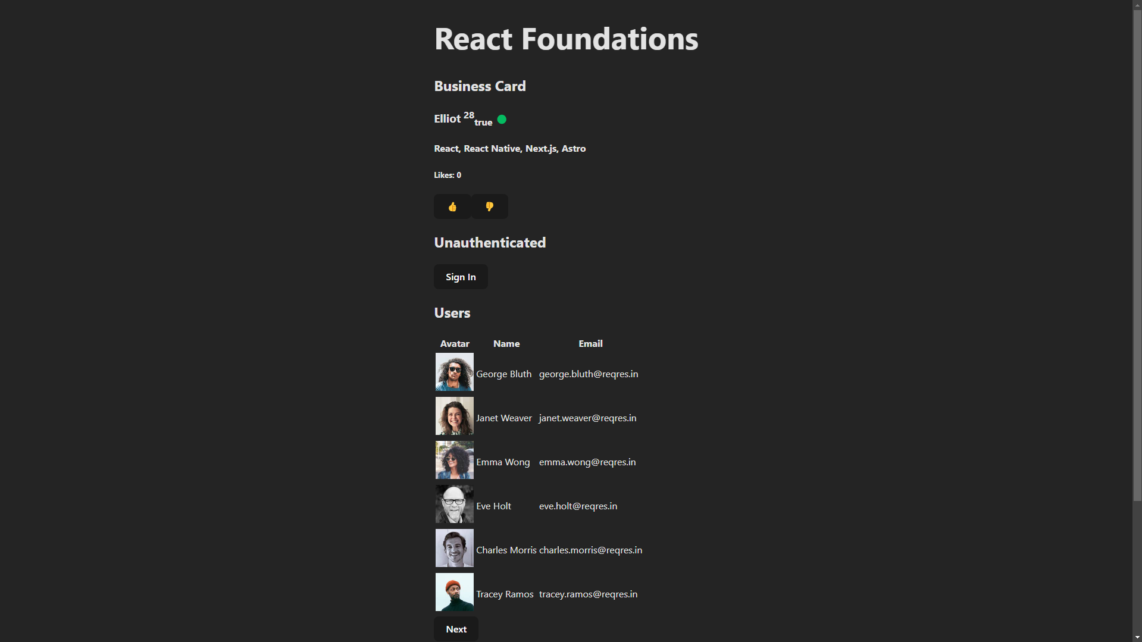Click the thumbs up like button

[x=452, y=206]
